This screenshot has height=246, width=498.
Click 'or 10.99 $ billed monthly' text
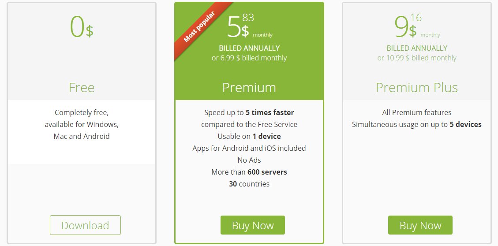pos(417,58)
